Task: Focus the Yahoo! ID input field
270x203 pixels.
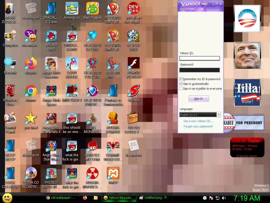Action: tap(199, 58)
